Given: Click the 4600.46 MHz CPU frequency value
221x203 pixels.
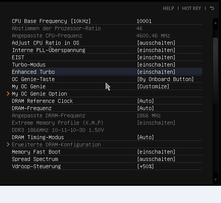Looking at the screenshot, I should (153, 36).
